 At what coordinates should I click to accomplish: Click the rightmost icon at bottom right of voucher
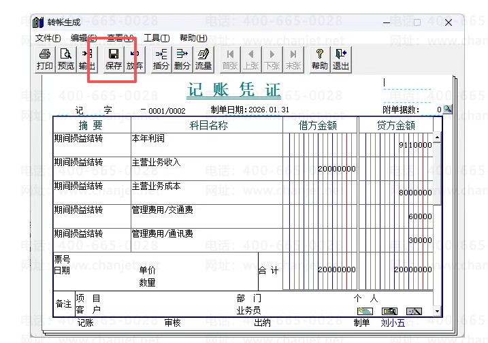(414, 311)
